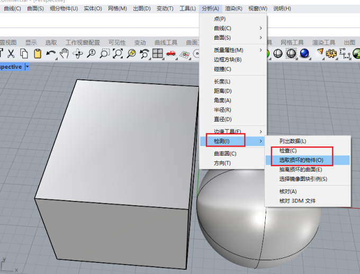The image size is (360, 274).
Task: Click the Cut scissors icon
Action: tap(11, 54)
